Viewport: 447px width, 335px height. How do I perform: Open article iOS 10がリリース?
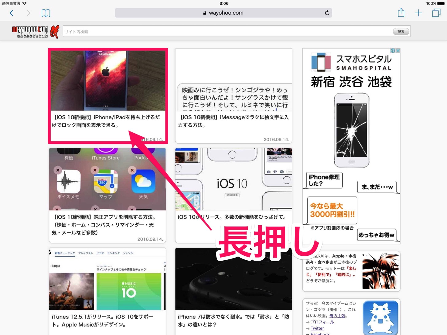tap(232, 217)
